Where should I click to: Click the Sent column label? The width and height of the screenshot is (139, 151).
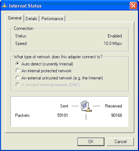coord(64,106)
